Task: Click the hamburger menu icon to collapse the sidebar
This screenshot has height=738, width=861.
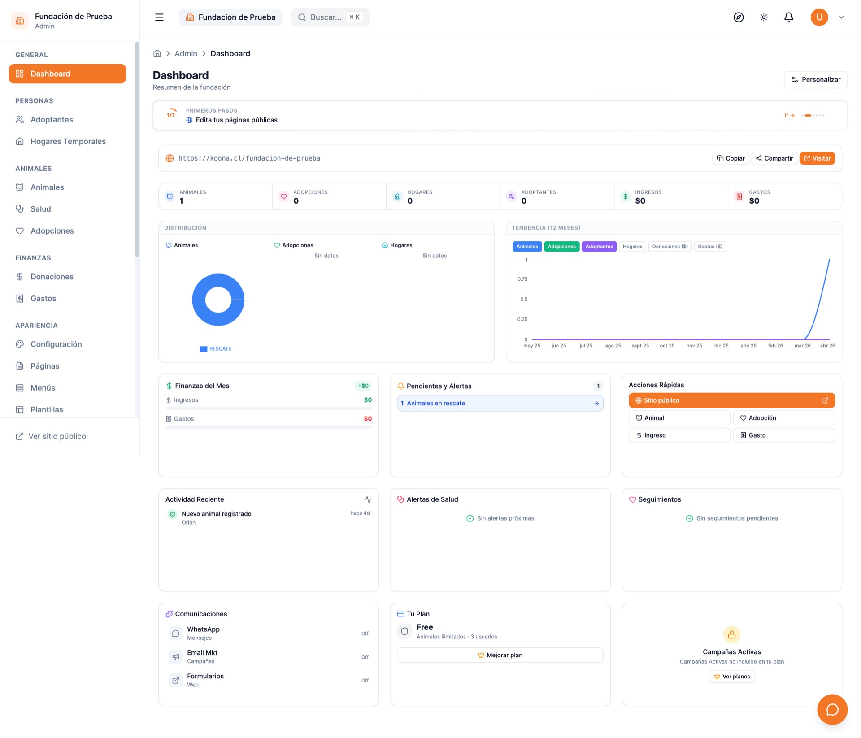Action: click(x=159, y=17)
